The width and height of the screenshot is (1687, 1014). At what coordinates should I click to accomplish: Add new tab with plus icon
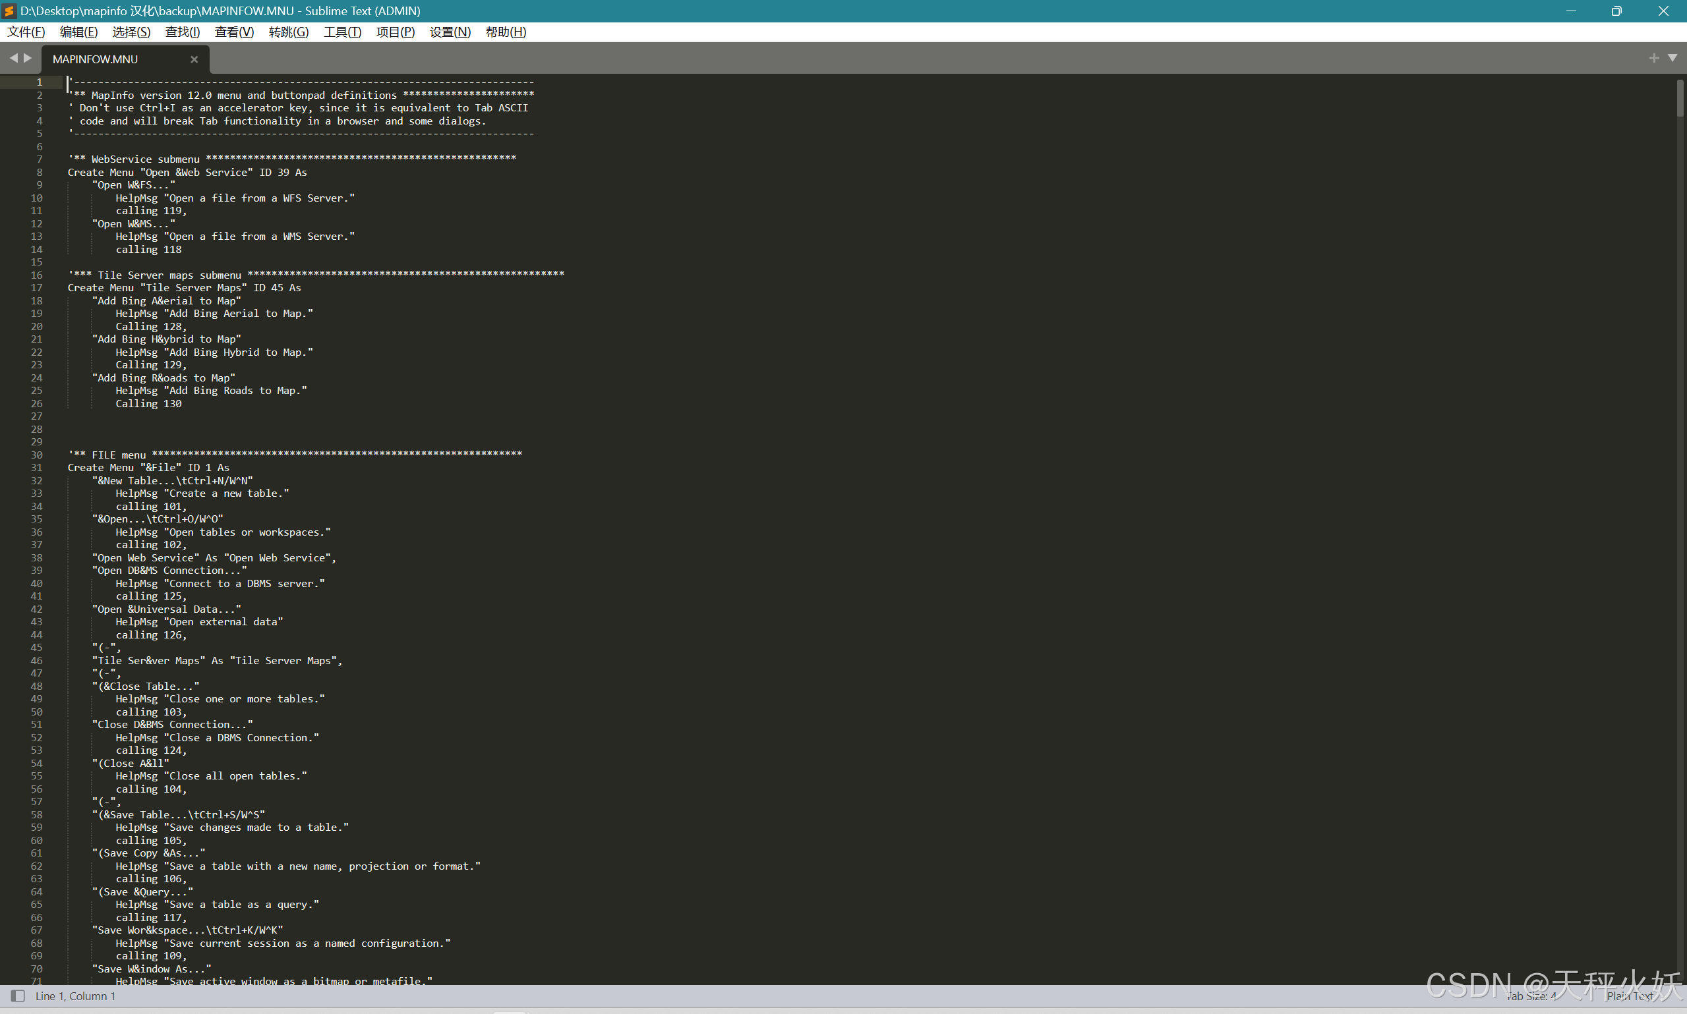click(1653, 58)
